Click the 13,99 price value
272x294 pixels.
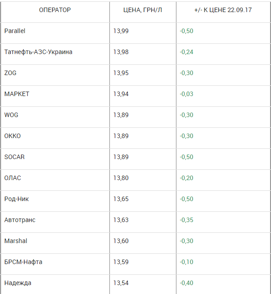(121, 31)
